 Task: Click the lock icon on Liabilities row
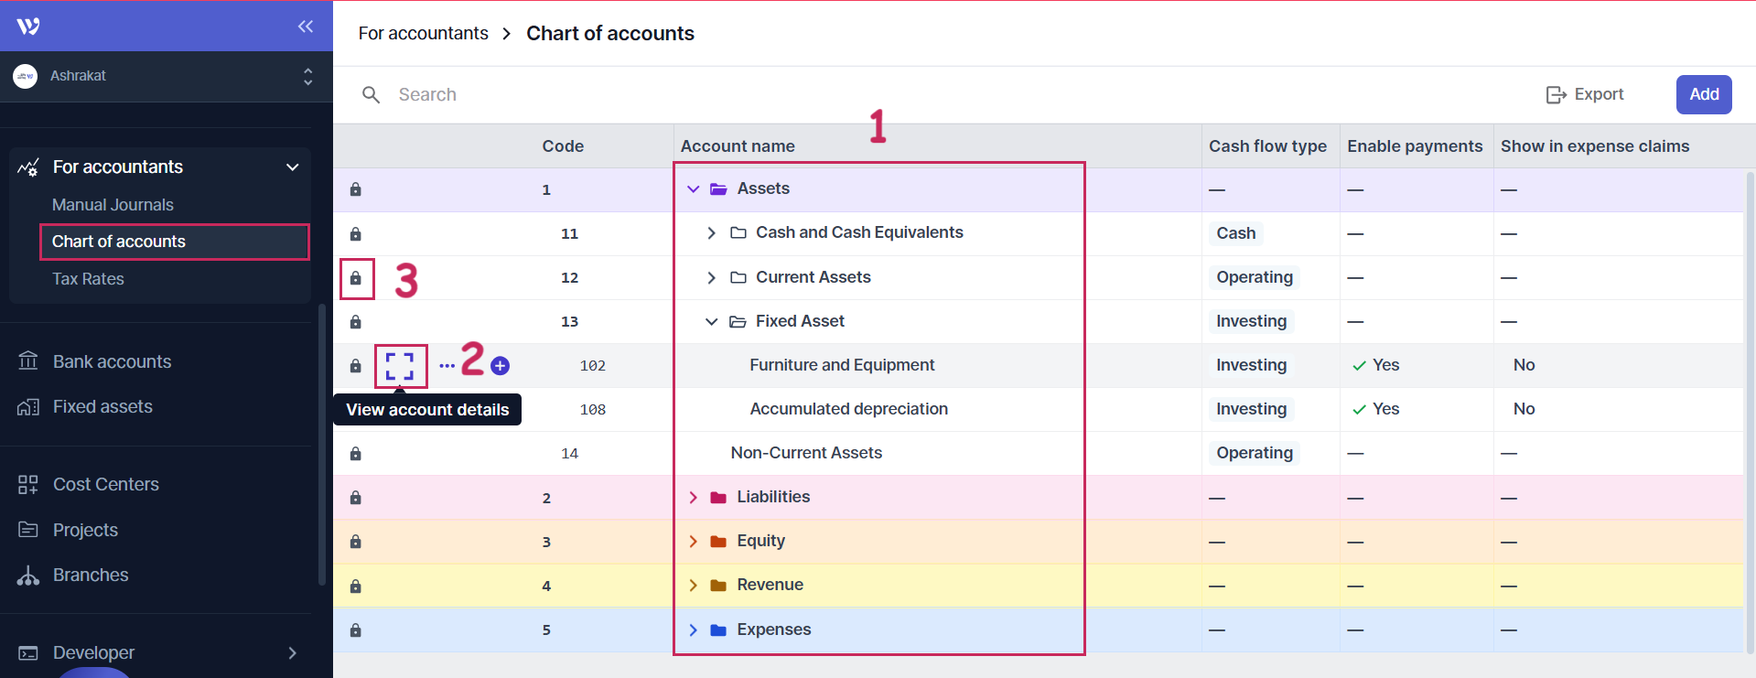356,498
